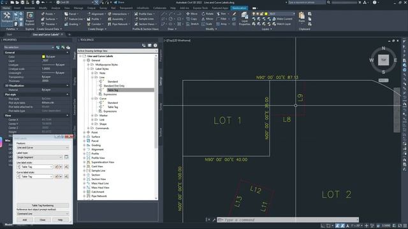Image resolution: width=408 pixels, height=229 pixels.
Task: Click the search magnifier icon in title bar
Action: pyautogui.click(x=329, y=3)
